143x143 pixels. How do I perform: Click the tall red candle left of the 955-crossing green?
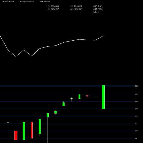coord(32,130)
